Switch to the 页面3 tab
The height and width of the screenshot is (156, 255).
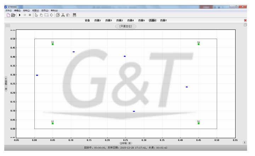tap(108, 20)
